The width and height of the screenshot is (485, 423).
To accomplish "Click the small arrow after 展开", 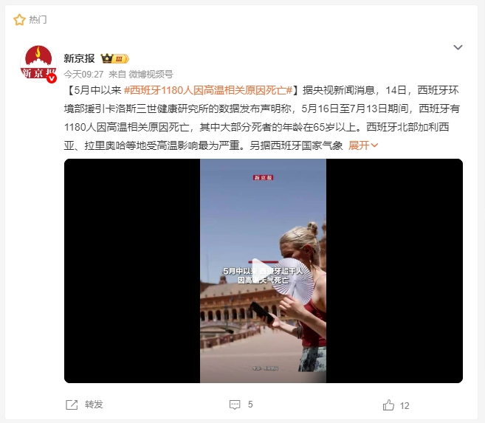I will tap(374, 145).
